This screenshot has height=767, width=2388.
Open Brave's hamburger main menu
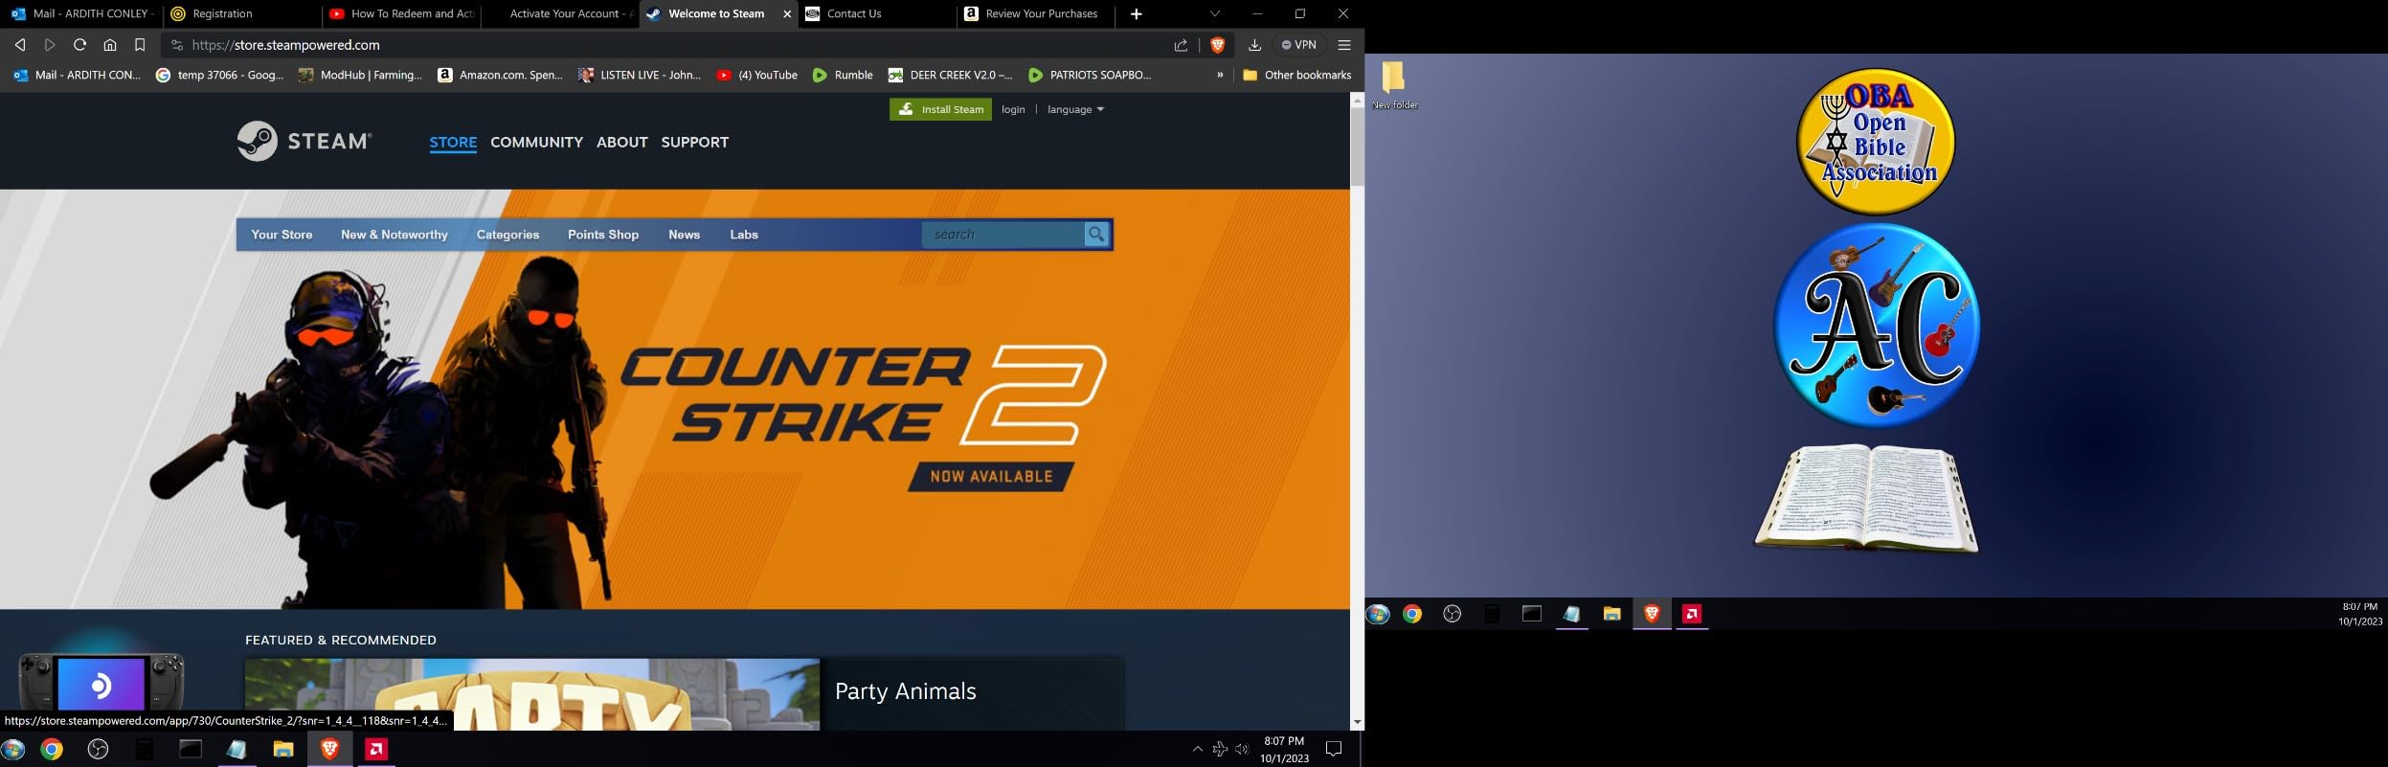click(x=1344, y=45)
